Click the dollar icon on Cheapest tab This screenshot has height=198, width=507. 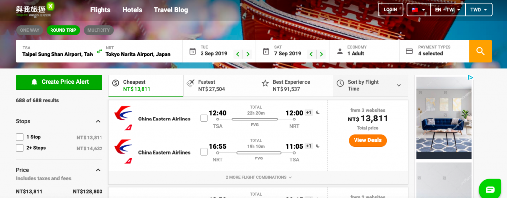tap(116, 83)
